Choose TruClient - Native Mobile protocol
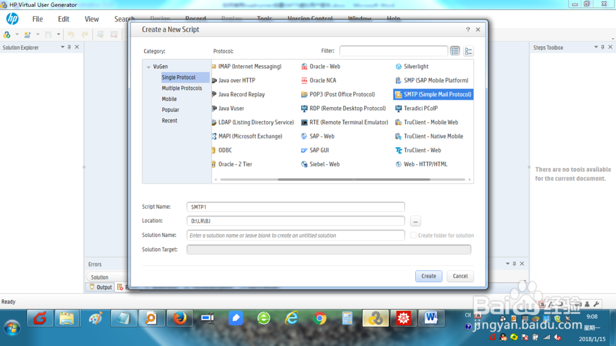 tap(429, 136)
